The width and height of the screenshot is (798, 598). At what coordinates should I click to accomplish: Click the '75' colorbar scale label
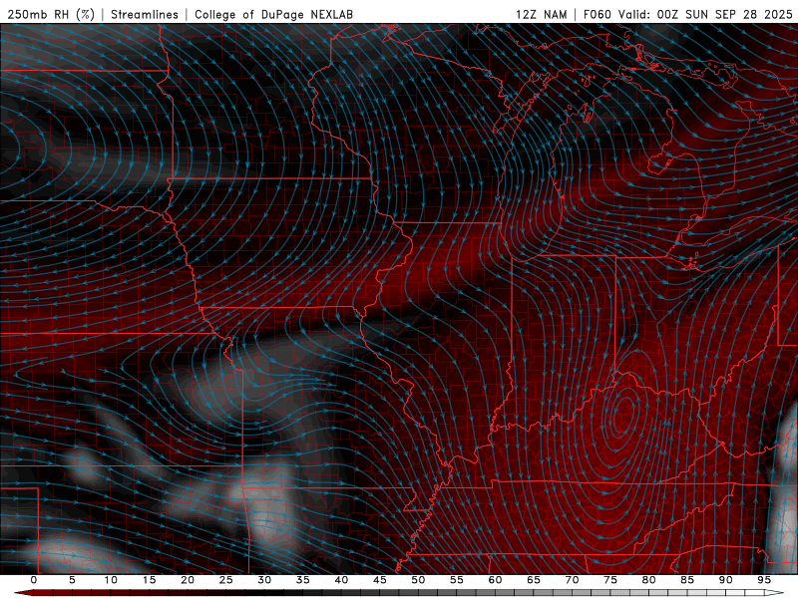pos(609,580)
